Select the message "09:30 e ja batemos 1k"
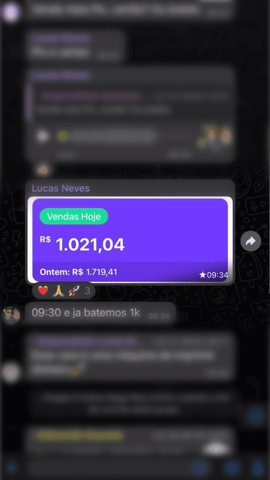This screenshot has height=480, width=270. [100, 313]
